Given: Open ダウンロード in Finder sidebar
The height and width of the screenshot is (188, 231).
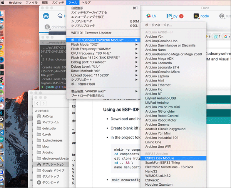Looking at the screenshot, I should [51, 183].
